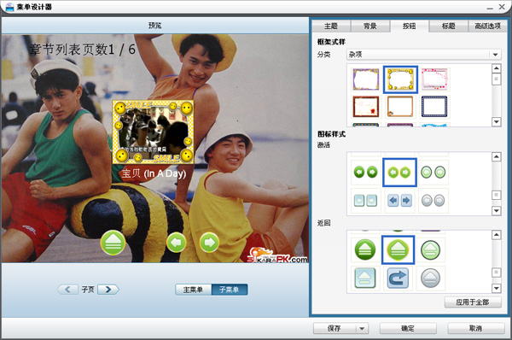Choose gray round return icon
The width and height of the screenshot is (512, 340).
[x=431, y=278]
